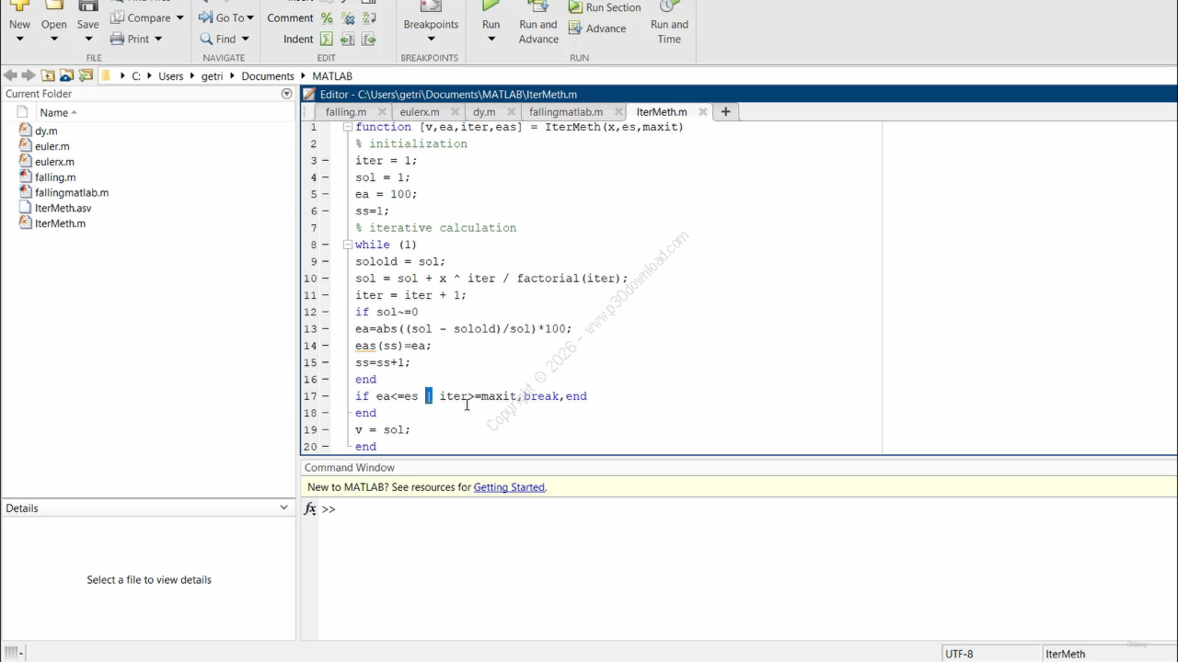Screen dimensions: 1178x662
Task: Click the Uncomment icon in Edit group
Action: pos(348,17)
